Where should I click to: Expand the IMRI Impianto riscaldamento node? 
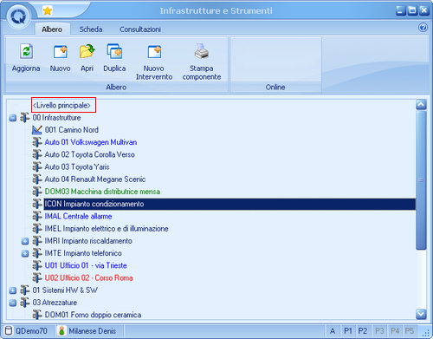tap(25, 241)
